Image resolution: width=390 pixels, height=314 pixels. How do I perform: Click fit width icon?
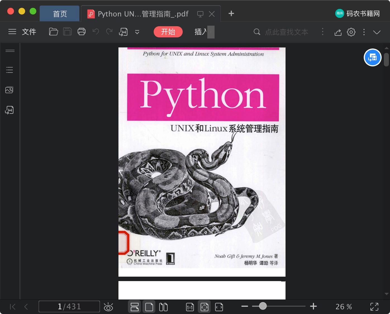[x=219, y=307]
